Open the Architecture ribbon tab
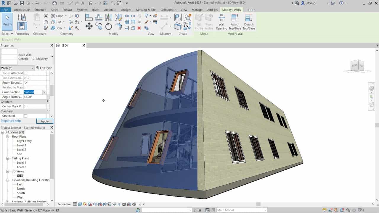This screenshot has width=379, height=213. 22,10
